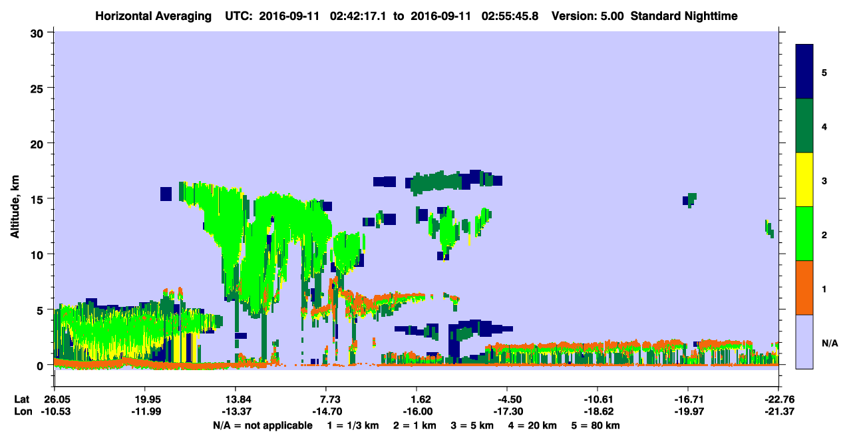Click the N/A = not applicable caption
The image size is (865, 444).
click(262, 425)
